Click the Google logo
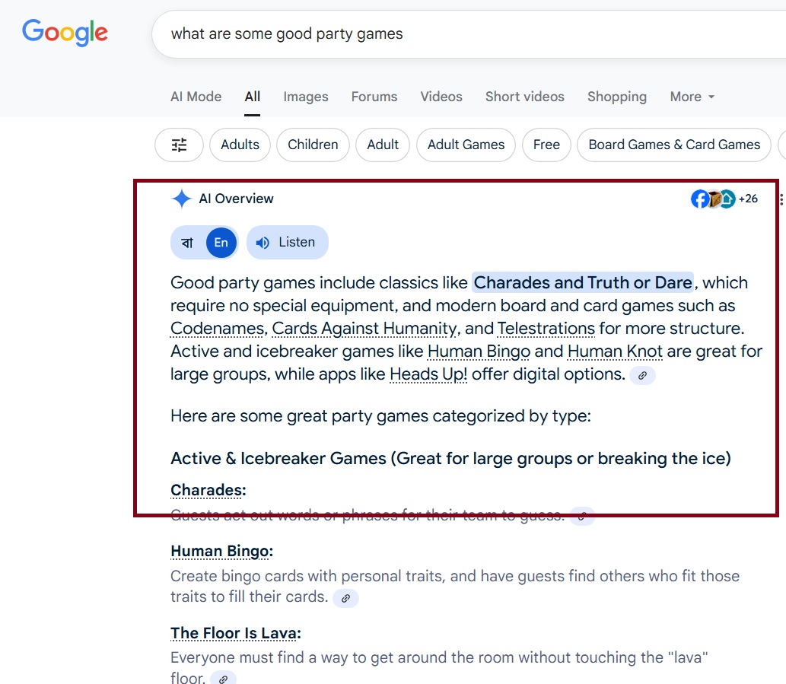Image resolution: width=786 pixels, height=684 pixels. [65, 33]
